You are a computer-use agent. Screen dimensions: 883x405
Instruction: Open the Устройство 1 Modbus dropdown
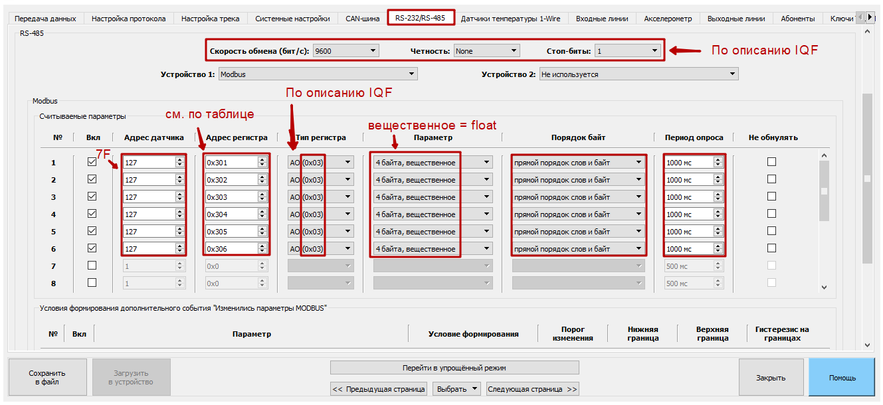pos(318,74)
